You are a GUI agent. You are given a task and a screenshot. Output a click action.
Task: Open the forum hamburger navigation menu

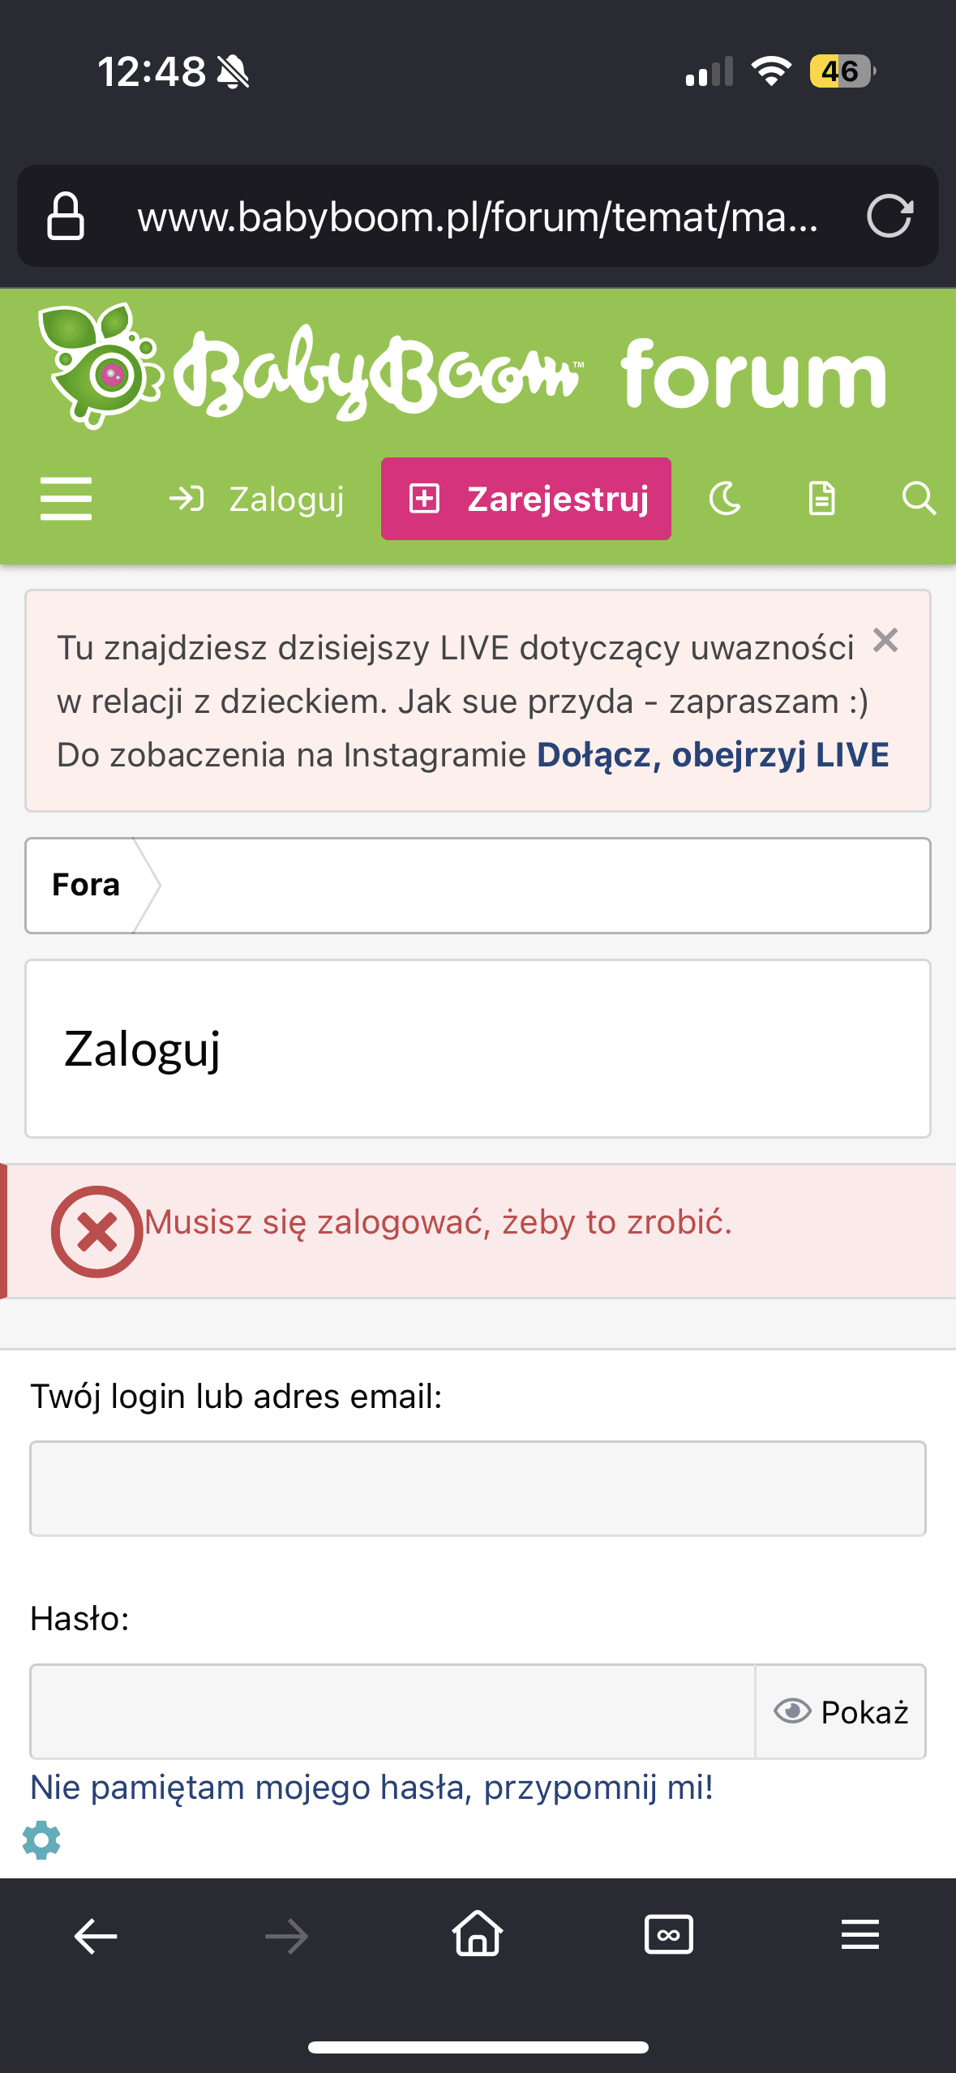pos(66,499)
